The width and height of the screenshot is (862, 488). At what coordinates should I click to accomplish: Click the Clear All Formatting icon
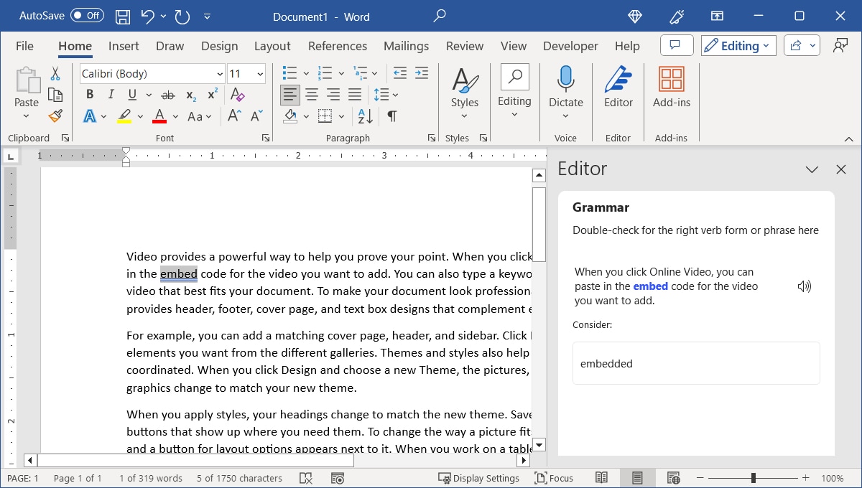(238, 95)
